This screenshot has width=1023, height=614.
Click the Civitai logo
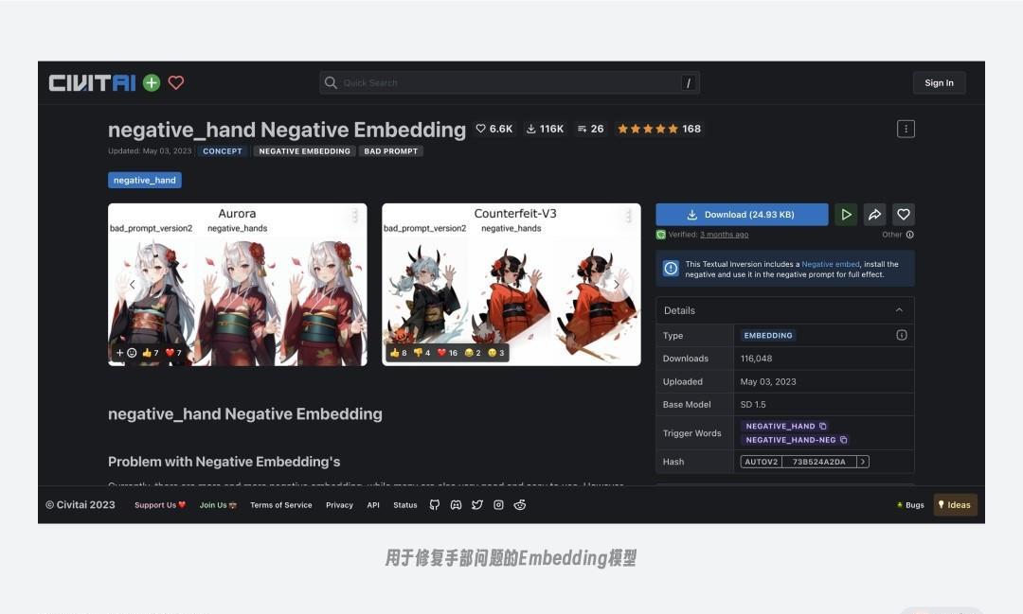pos(92,82)
